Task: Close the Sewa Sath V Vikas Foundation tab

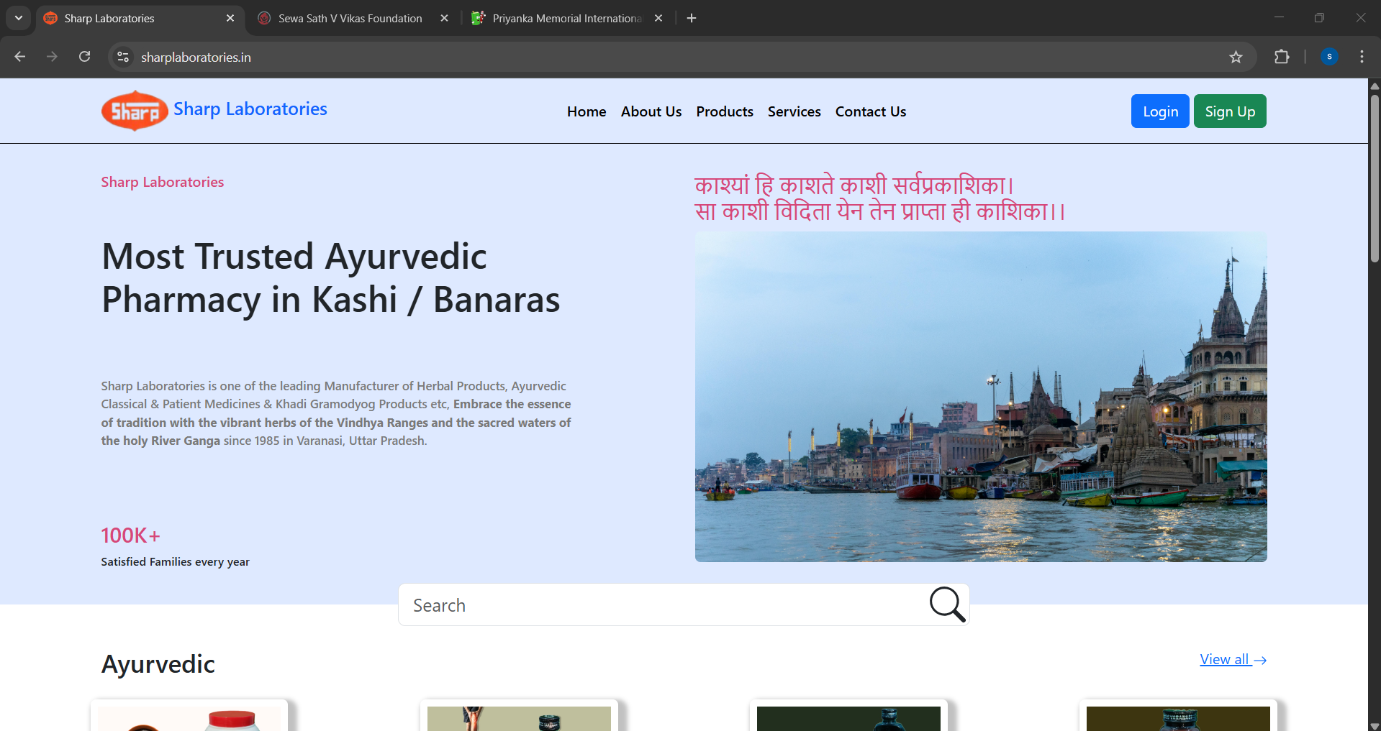Action: [x=445, y=18]
